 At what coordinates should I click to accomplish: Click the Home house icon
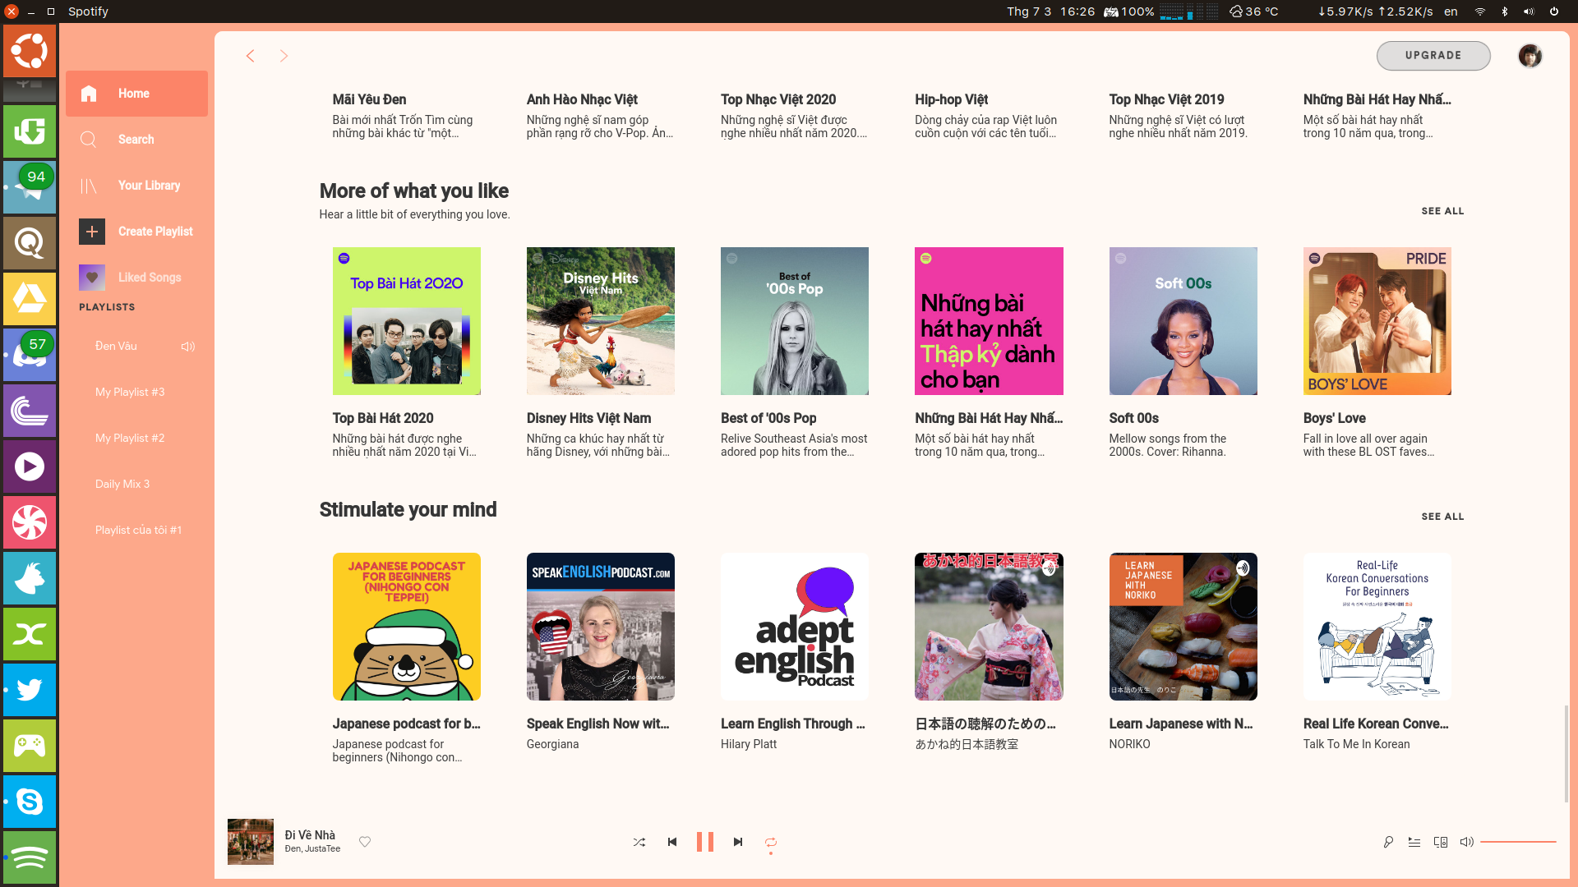tap(89, 94)
